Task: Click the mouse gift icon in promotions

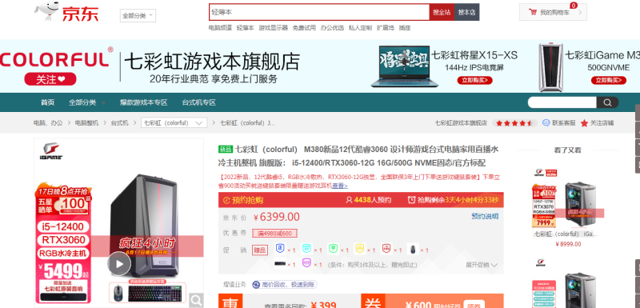Action: tap(413, 249)
